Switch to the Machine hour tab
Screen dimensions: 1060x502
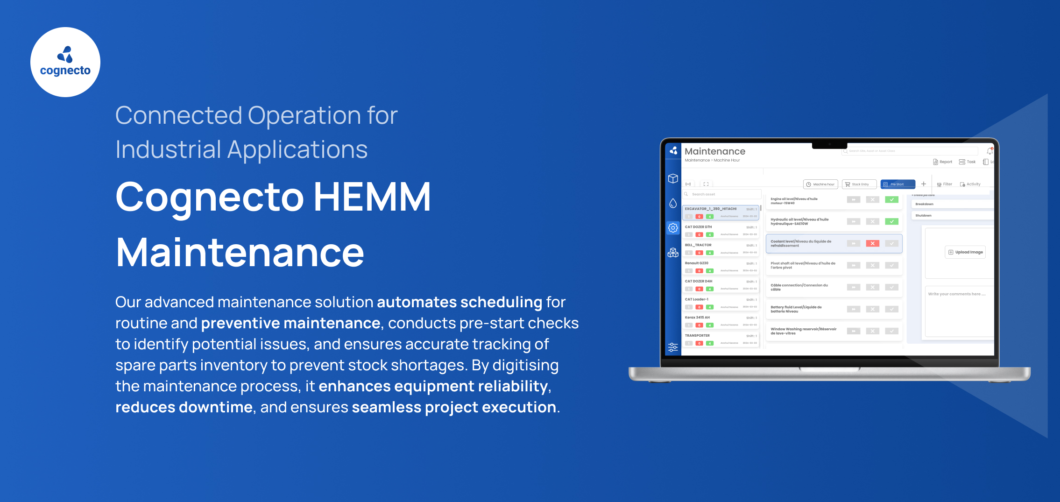point(820,184)
